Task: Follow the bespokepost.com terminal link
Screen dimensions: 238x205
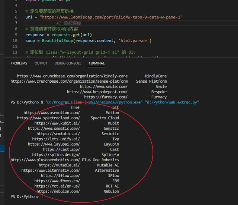Action: pyautogui.click(x=97, y=92)
